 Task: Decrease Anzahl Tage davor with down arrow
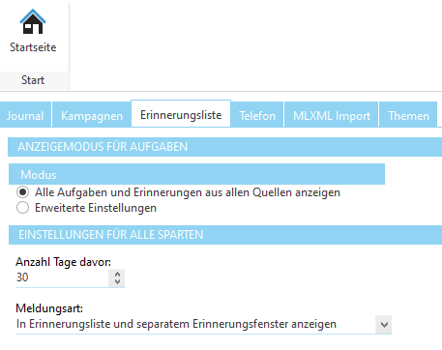point(117,281)
